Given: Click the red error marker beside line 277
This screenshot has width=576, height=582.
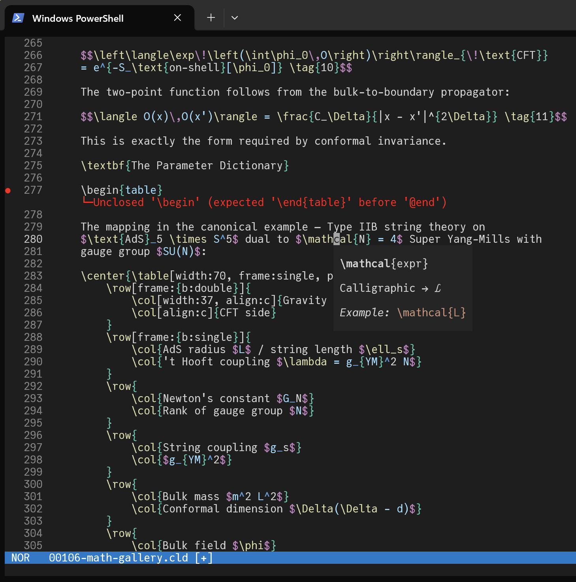Looking at the screenshot, I should [8, 191].
